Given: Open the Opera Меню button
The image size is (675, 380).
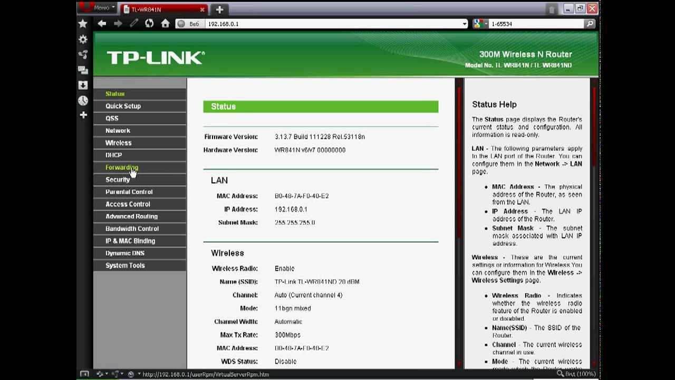Looking at the screenshot, I should 97,7.
